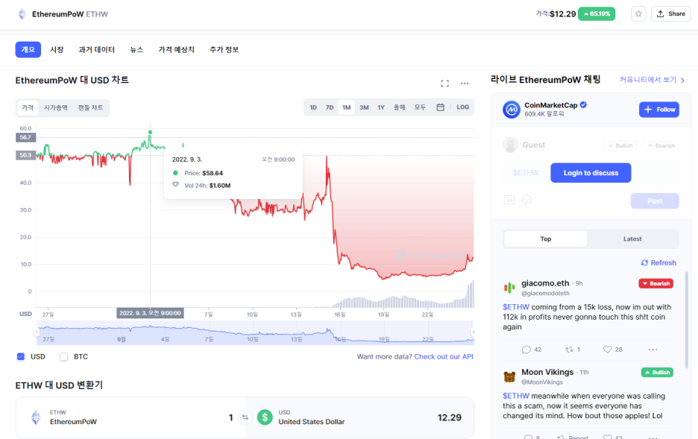Image resolution: width=698 pixels, height=439 pixels.
Task: Click the image attachment icon
Action: [x=509, y=200]
